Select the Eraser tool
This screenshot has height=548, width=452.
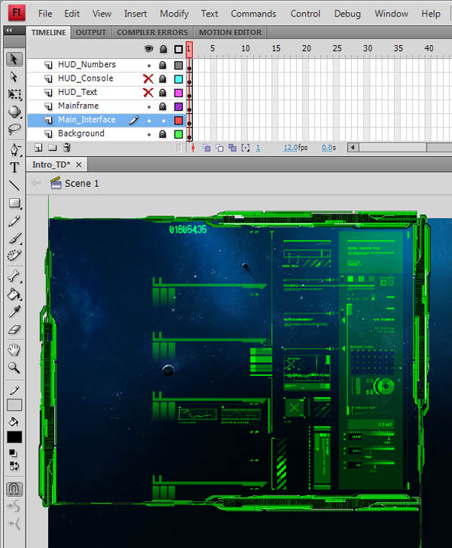pyautogui.click(x=14, y=330)
